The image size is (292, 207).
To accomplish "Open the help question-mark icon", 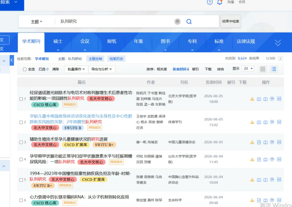I will click(x=210, y=2).
